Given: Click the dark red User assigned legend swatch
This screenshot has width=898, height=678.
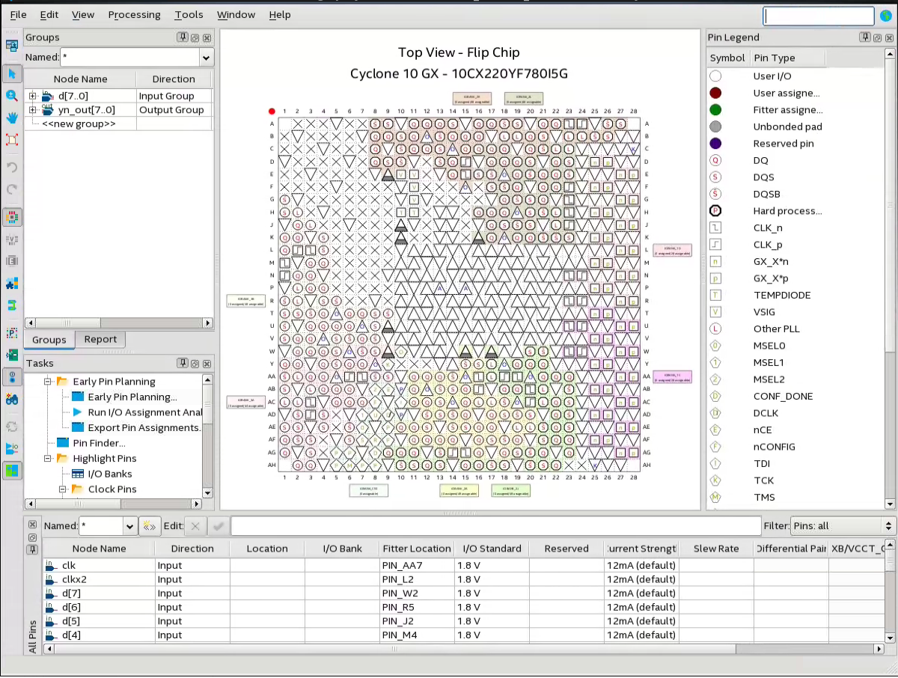Looking at the screenshot, I should pyautogui.click(x=715, y=93).
